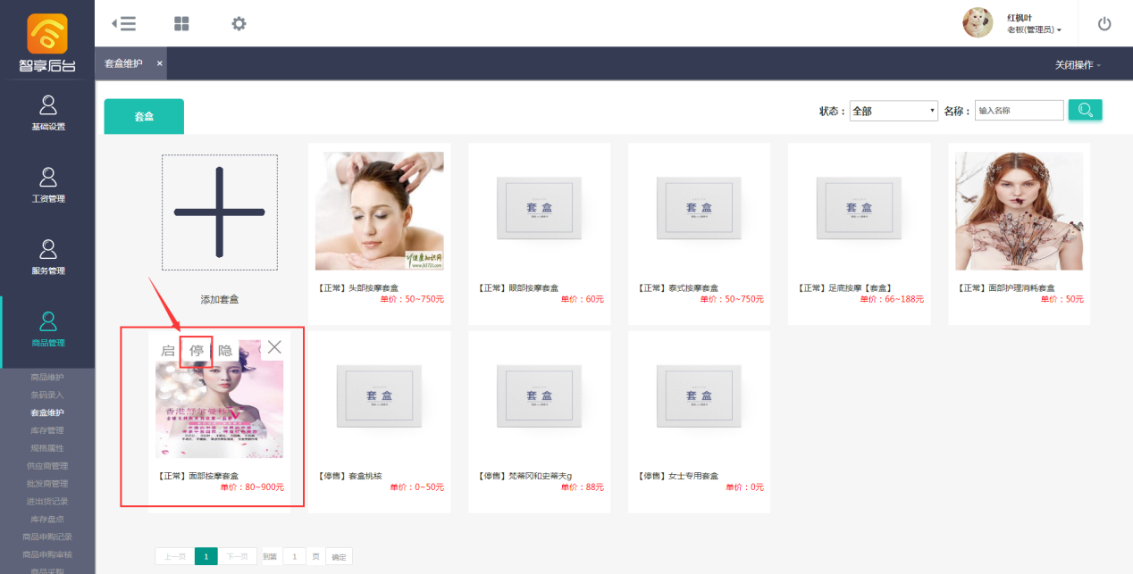Open the 头部按摩套盒 thumbnail image

(380, 211)
